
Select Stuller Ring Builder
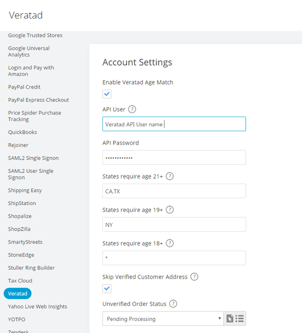[31, 268]
